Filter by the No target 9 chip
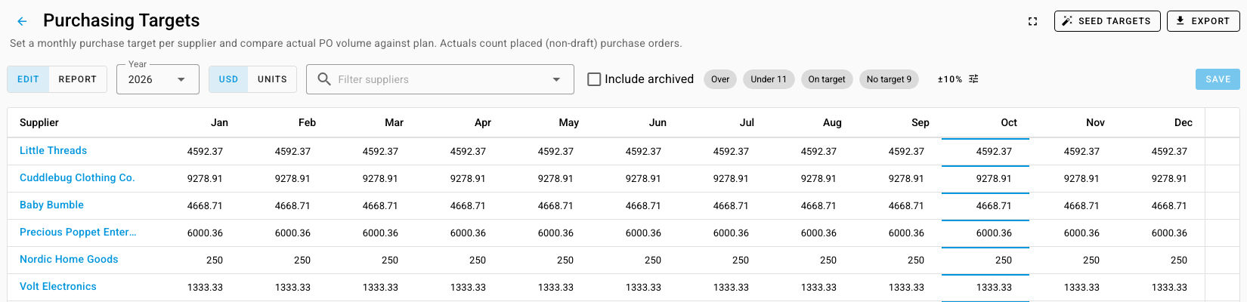 (889, 79)
